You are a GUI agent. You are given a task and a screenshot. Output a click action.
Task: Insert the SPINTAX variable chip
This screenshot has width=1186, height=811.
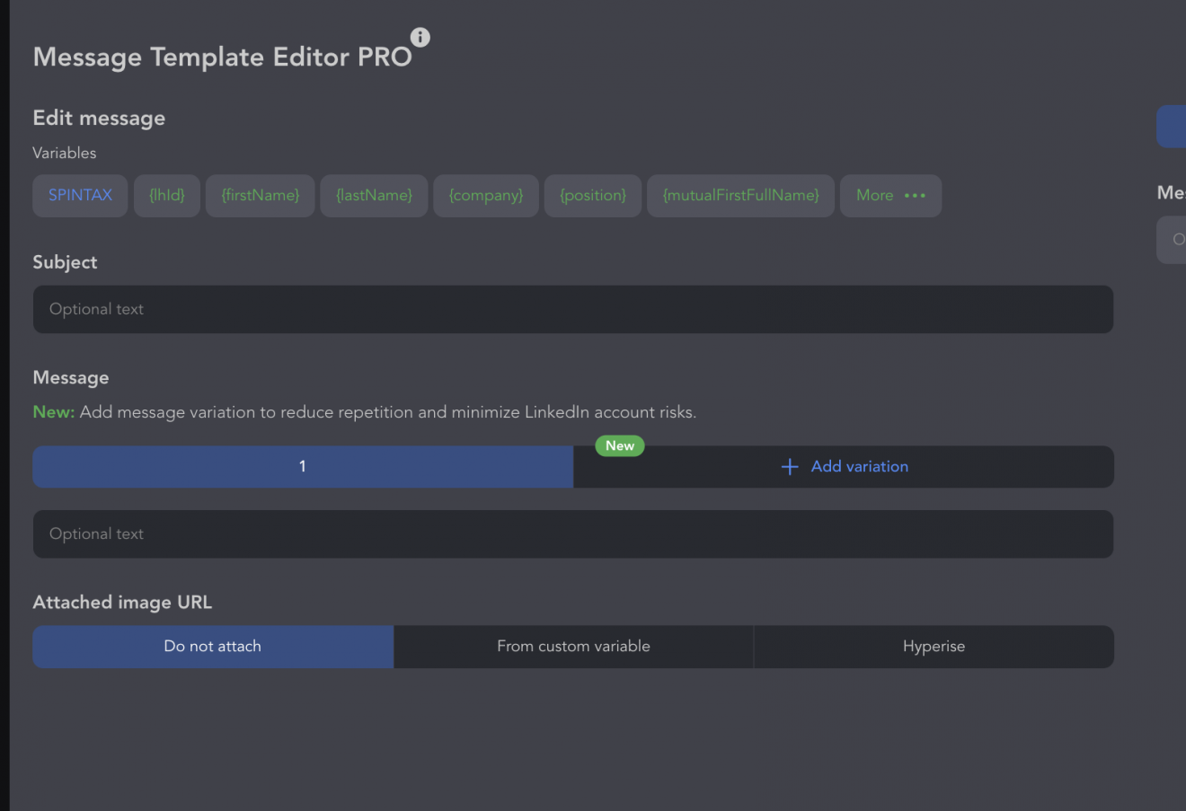80,196
